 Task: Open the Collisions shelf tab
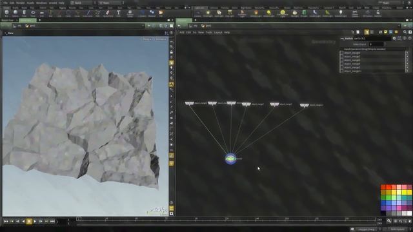point(214,8)
